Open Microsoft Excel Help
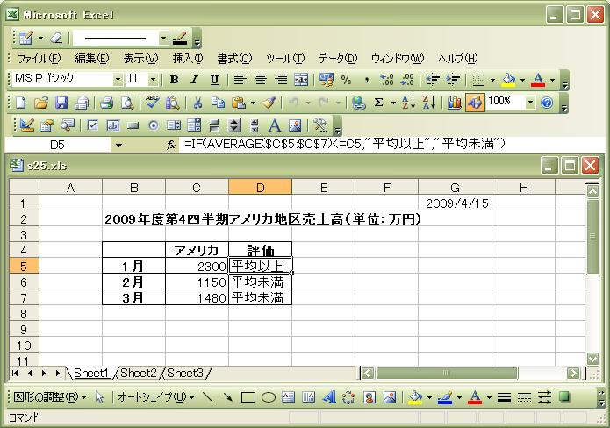610x428 pixels. tap(547, 103)
